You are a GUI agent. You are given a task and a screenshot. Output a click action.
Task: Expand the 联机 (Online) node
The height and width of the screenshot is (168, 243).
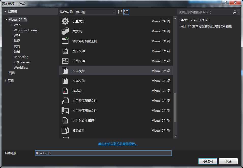(5, 81)
